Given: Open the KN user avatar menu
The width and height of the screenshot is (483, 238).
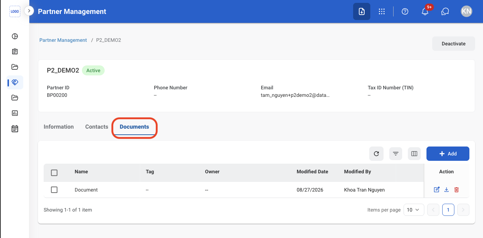Looking at the screenshot, I should (467, 11).
